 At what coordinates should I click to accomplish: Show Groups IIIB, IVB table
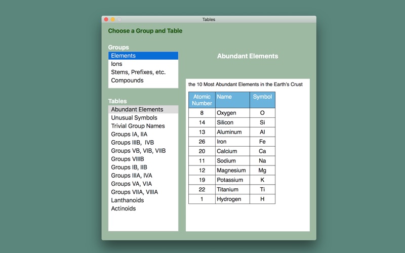click(143, 142)
